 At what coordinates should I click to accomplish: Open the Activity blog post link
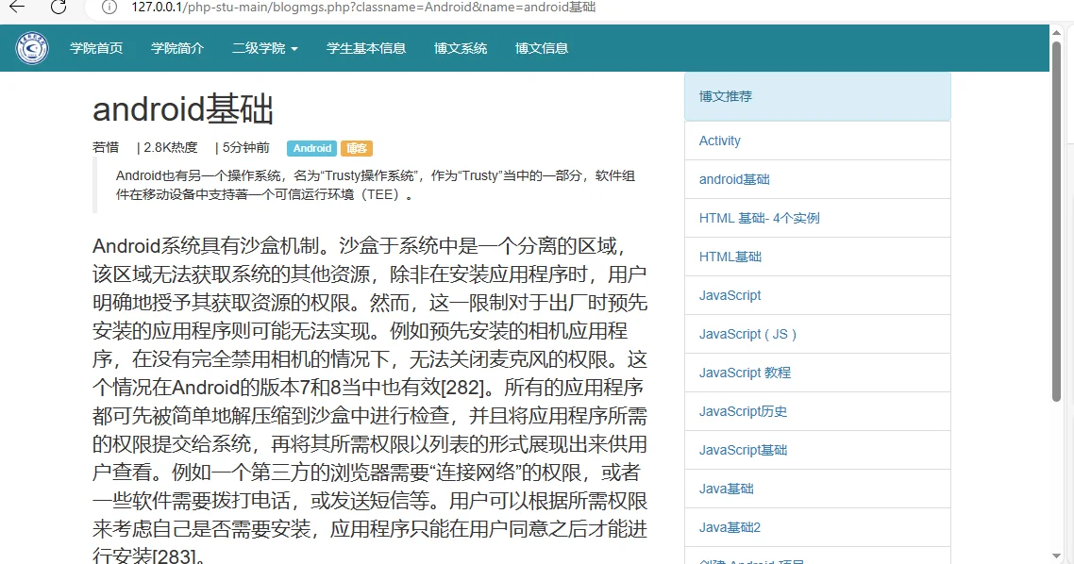click(x=719, y=140)
